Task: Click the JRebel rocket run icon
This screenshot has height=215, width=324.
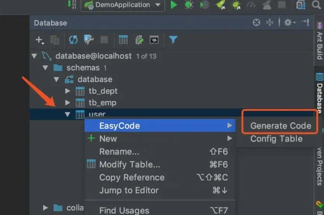Action: coord(220,5)
